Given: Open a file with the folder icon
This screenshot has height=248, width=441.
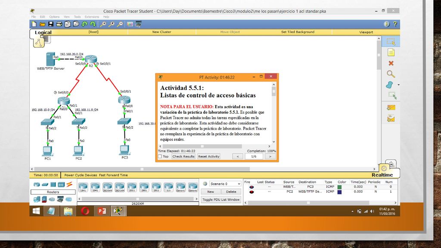Looking at the screenshot, I should (x=43, y=24).
